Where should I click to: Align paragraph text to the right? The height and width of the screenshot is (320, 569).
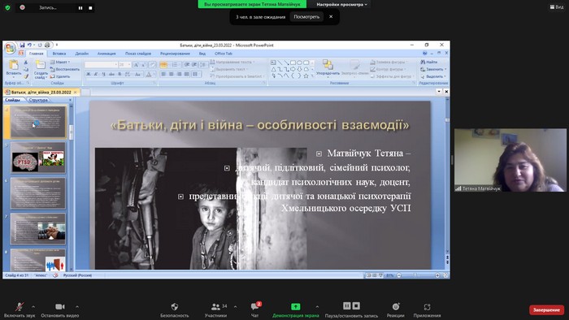(x=179, y=74)
